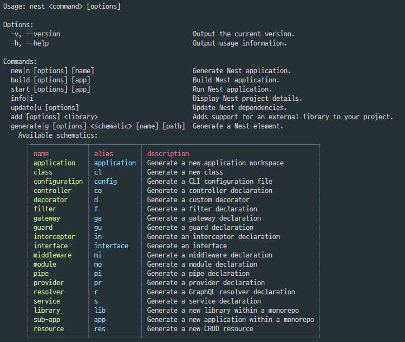
Task: Click the 'mi' alias
Action: [x=98, y=255]
